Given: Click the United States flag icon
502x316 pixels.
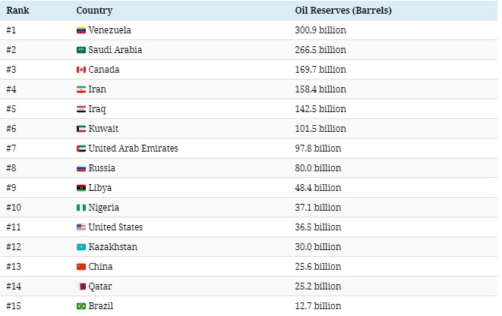Looking at the screenshot, I should pos(81,227).
